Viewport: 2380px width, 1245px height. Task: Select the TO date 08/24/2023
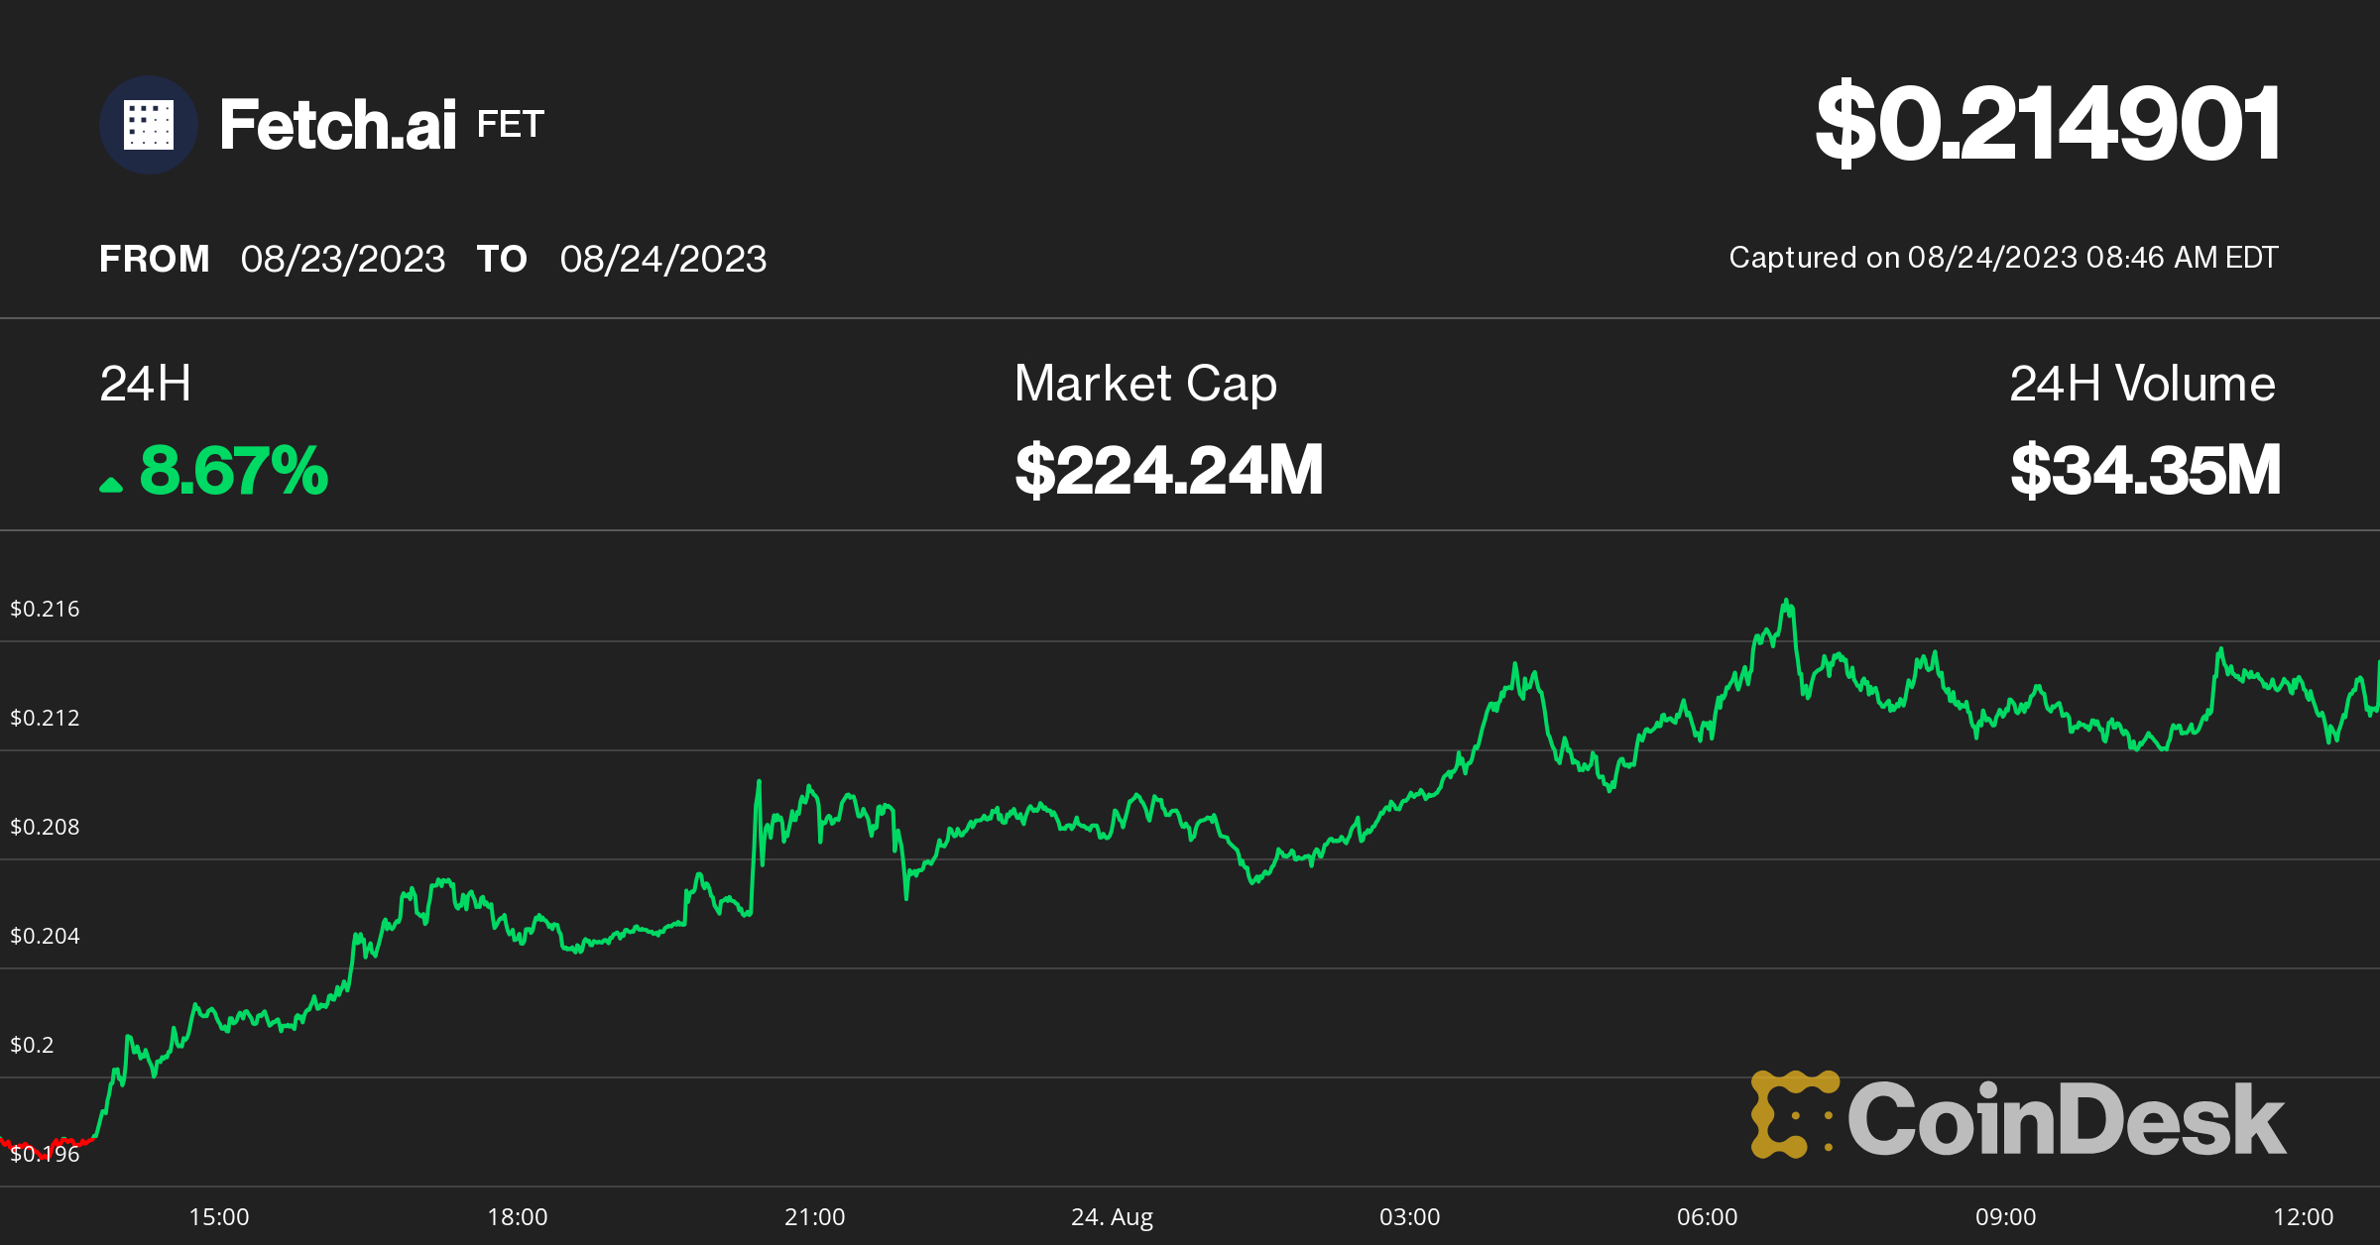click(x=662, y=259)
